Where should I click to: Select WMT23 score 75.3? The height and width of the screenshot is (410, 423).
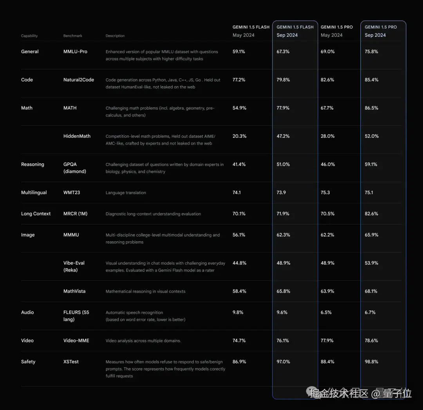coord(325,192)
